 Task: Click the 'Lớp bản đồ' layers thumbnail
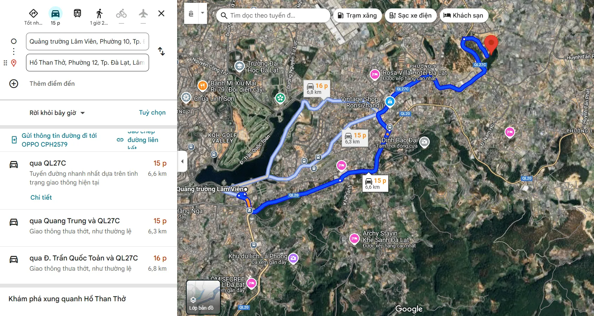pos(203,297)
